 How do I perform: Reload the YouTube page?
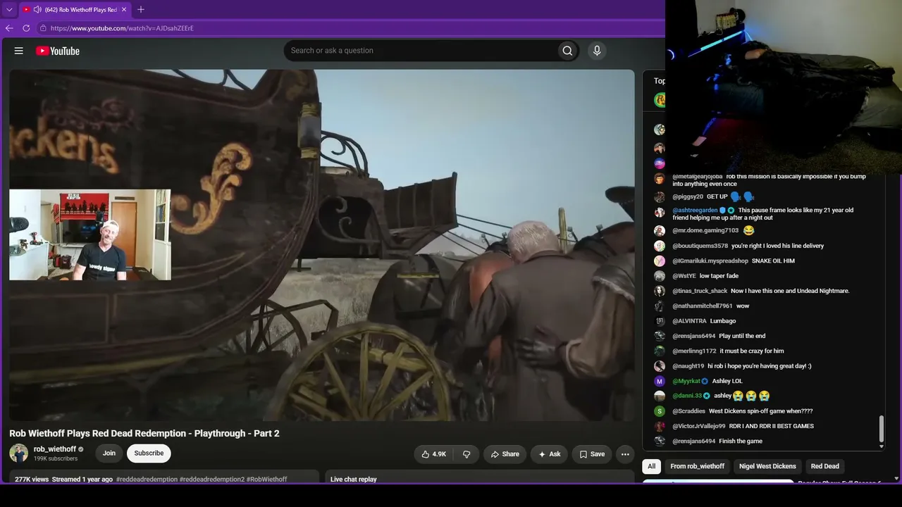tap(26, 28)
